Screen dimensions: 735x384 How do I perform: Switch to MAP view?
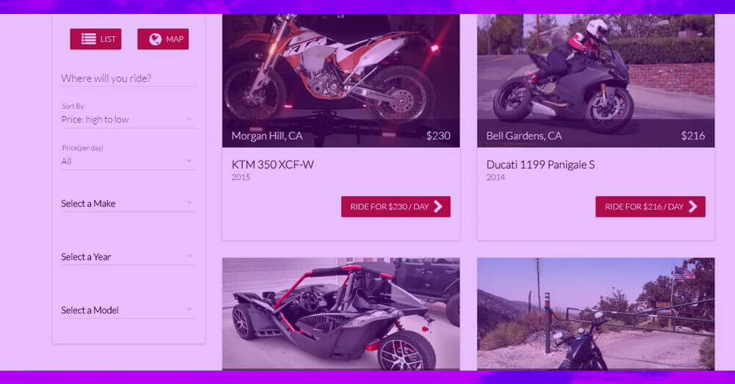click(x=163, y=39)
